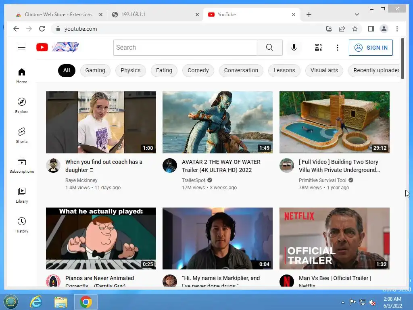Open YouTube settings three-dot menu

coord(338,48)
